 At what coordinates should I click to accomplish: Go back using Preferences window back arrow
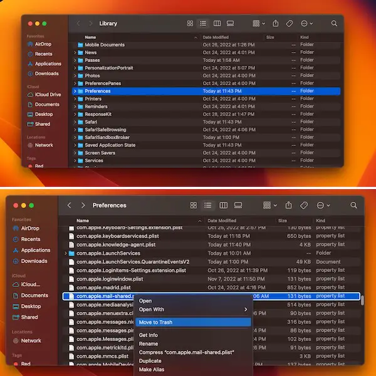(x=70, y=205)
